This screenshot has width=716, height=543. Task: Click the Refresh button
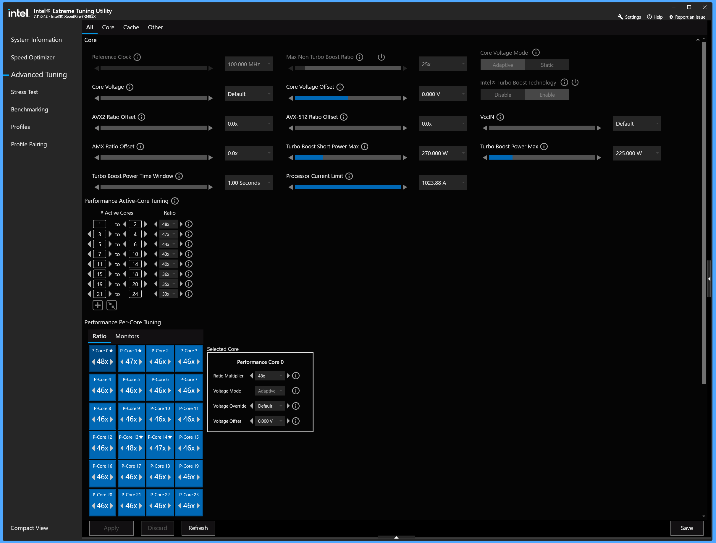point(198,528)
